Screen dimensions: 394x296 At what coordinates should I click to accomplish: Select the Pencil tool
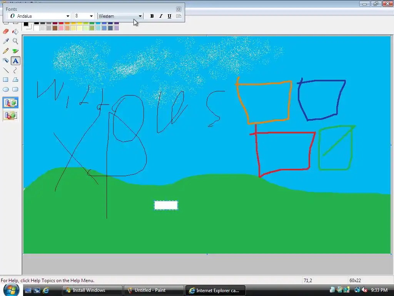point(6,51)
